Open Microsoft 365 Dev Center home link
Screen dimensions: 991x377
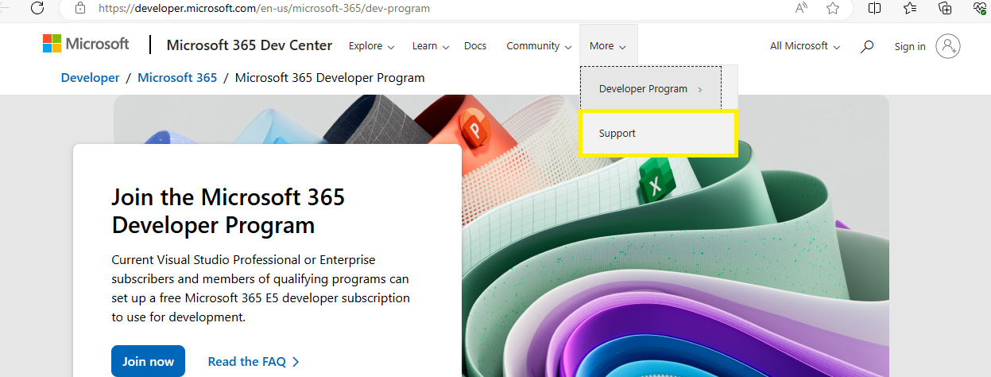click(x=250, y=45)
